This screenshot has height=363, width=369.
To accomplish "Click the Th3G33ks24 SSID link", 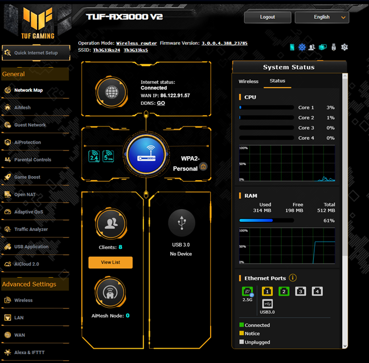I will coord(106,50).
